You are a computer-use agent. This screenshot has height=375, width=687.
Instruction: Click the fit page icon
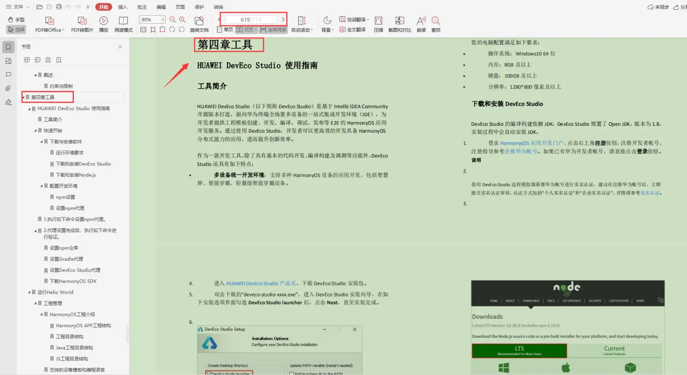[153, 30]
